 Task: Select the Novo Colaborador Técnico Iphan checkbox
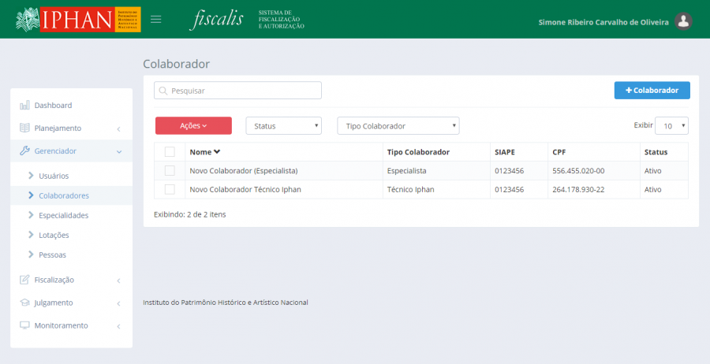click(170, 190)
